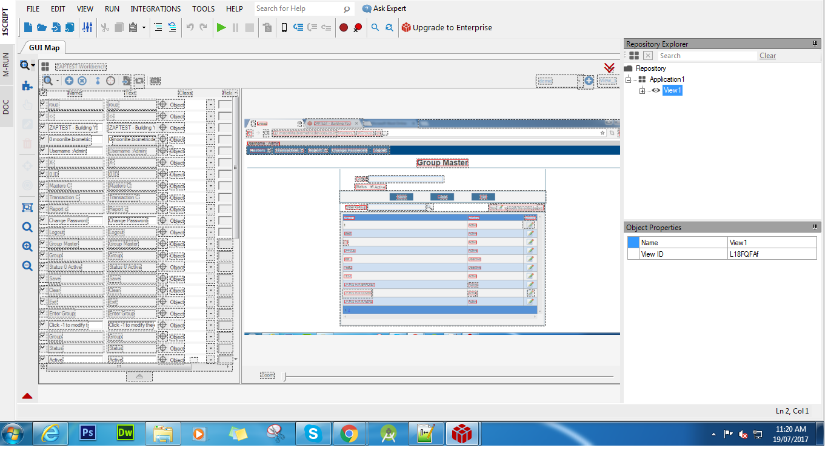
Task: Open the TOOLS menu
Action: tap(204, 8)
